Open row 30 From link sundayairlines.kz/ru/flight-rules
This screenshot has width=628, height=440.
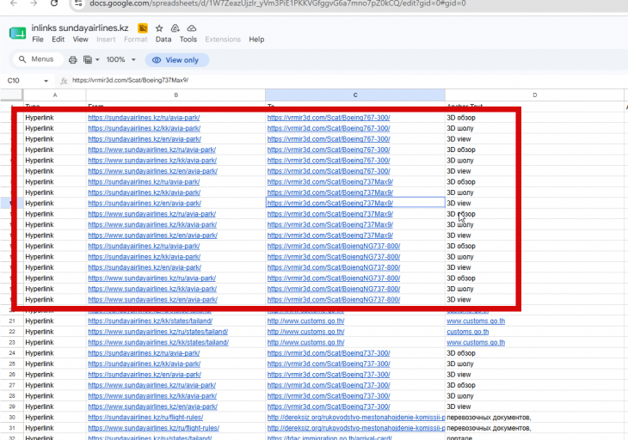145,417
